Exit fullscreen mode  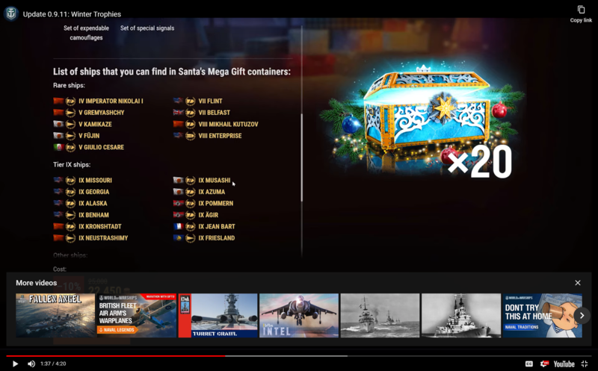pyautogui.click(x=585, y=364)
